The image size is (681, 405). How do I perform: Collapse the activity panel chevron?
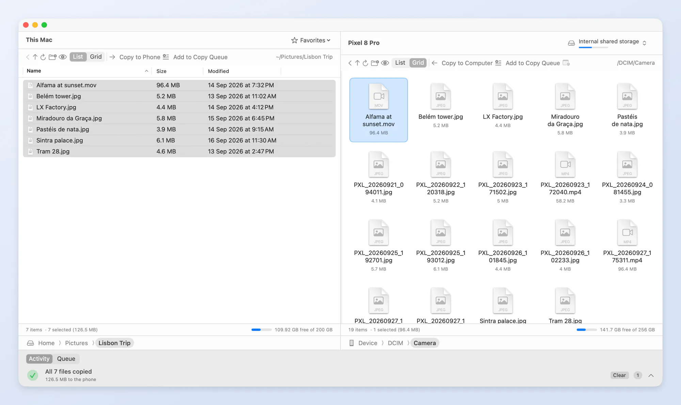click(651, 375)
